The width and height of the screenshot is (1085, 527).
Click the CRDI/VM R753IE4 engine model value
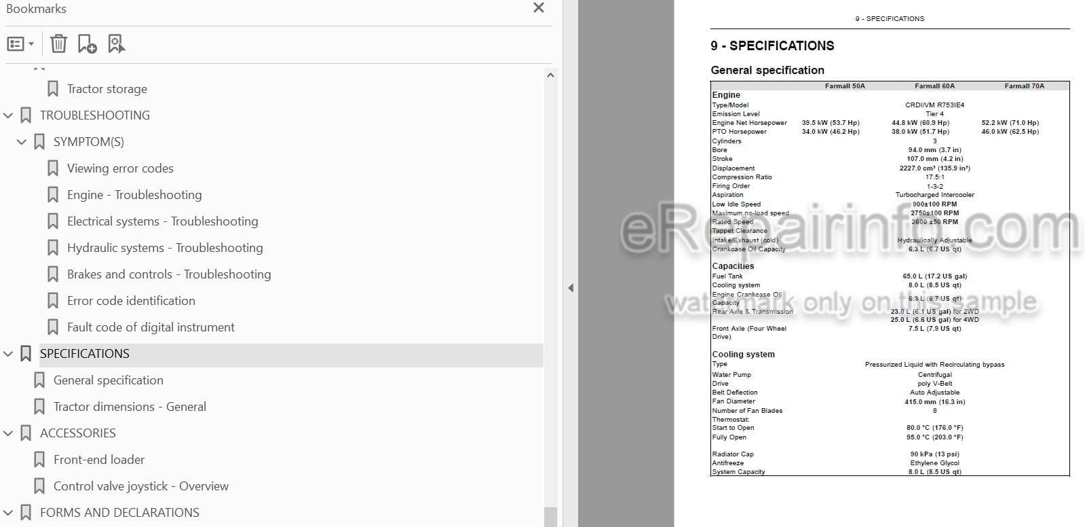click(934, 105)
